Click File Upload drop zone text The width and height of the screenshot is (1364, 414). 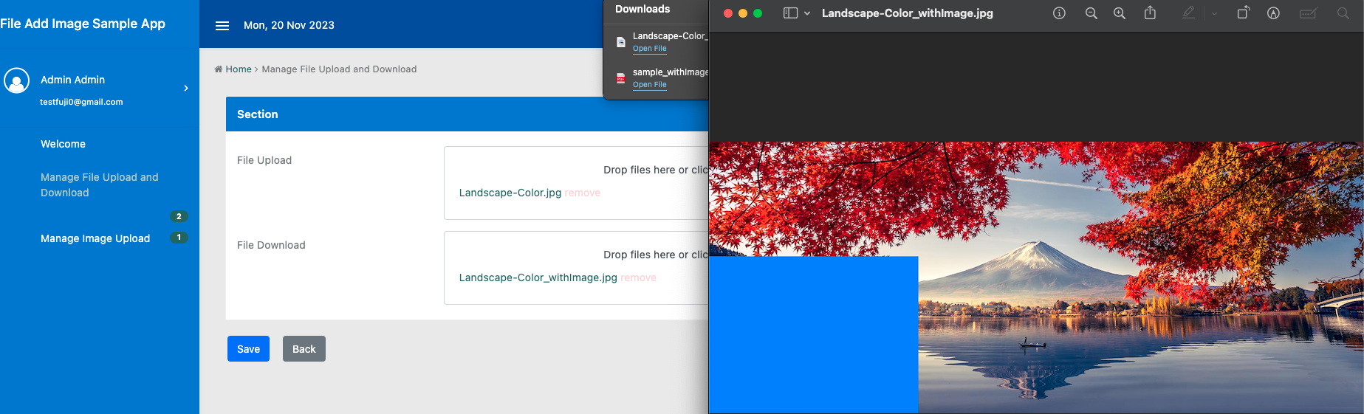pyautogui.click(x=656, y=170)
